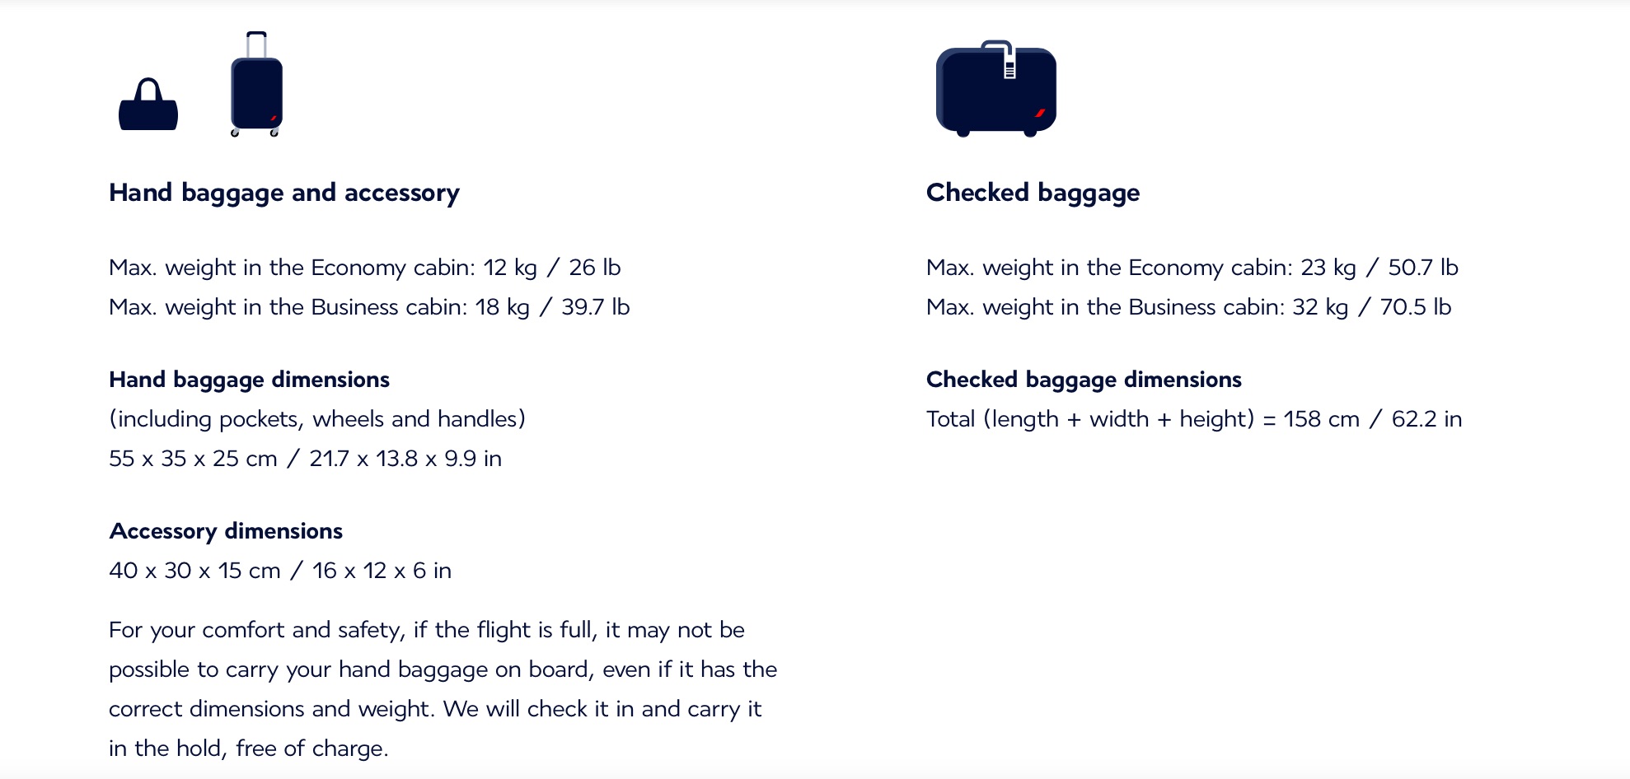The height and width of the screenshot is (779, 1630).
Task: Click the "in the hold, free of charge" line
Action: (x=248, y=749)
